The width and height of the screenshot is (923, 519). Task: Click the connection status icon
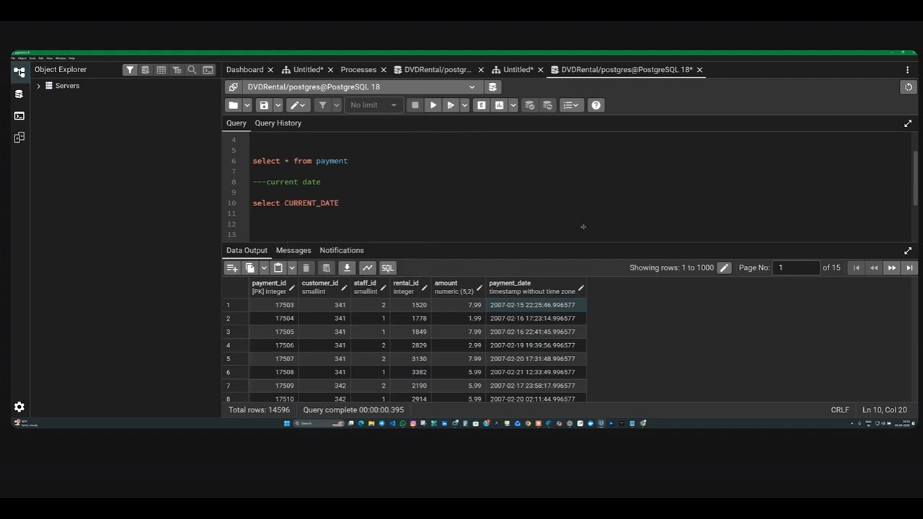[233, 86]
